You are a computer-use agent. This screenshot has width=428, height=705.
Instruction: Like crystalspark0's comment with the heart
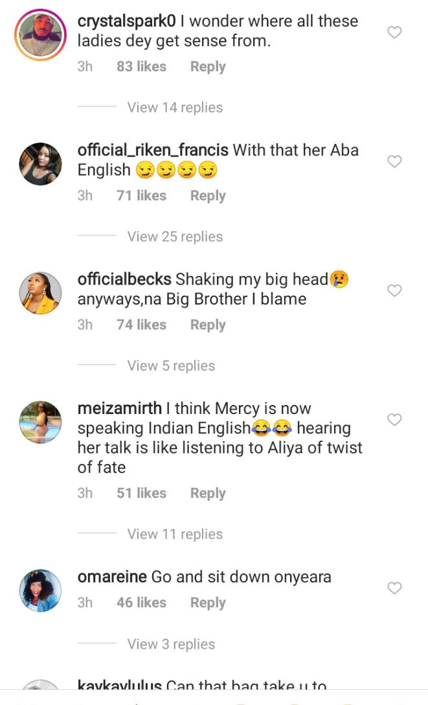tap(394, 32)
